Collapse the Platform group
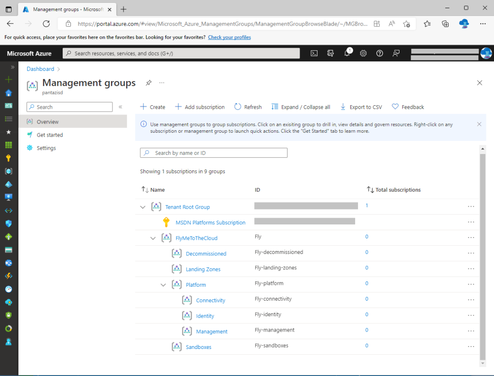Screen dimensions: 494x376 click(163, 285)
